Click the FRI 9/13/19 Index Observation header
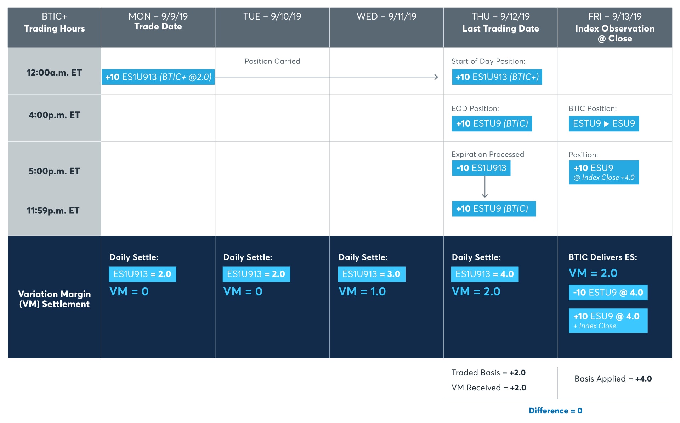The width and height of the screenshot is (680, 423). (614, 27)
